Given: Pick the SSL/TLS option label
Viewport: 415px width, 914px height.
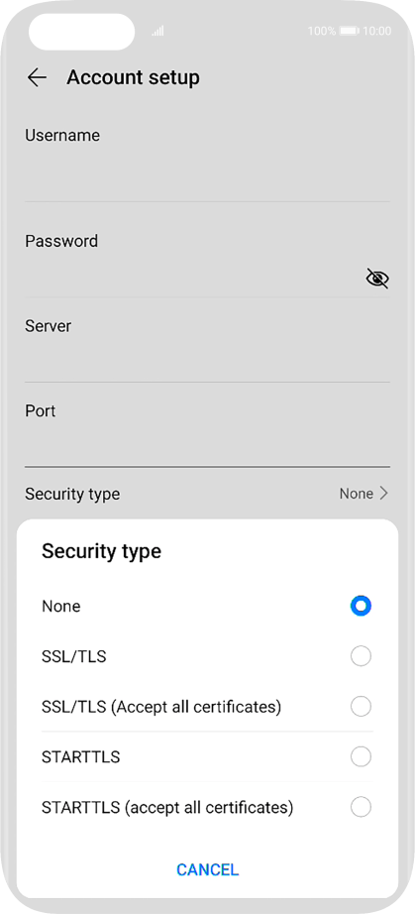Looking at the screenshot, I should click(74, 657).
